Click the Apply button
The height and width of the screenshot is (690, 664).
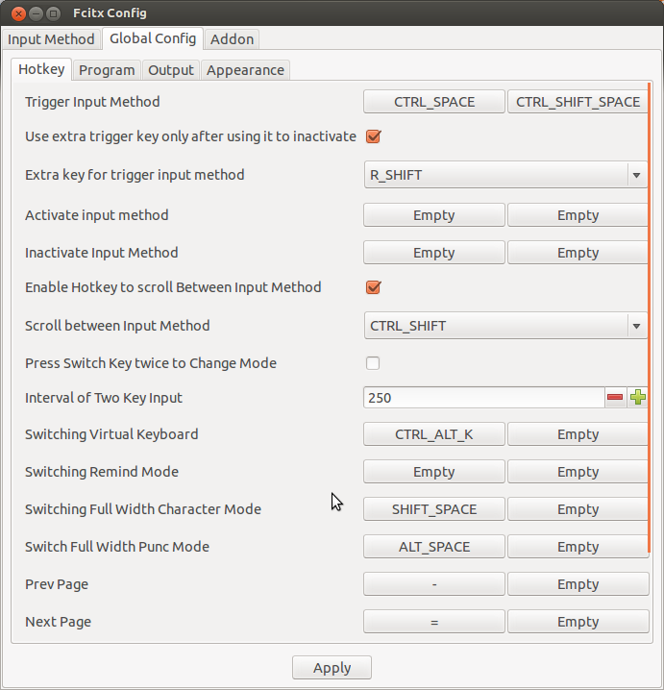[x=332, y=667]
